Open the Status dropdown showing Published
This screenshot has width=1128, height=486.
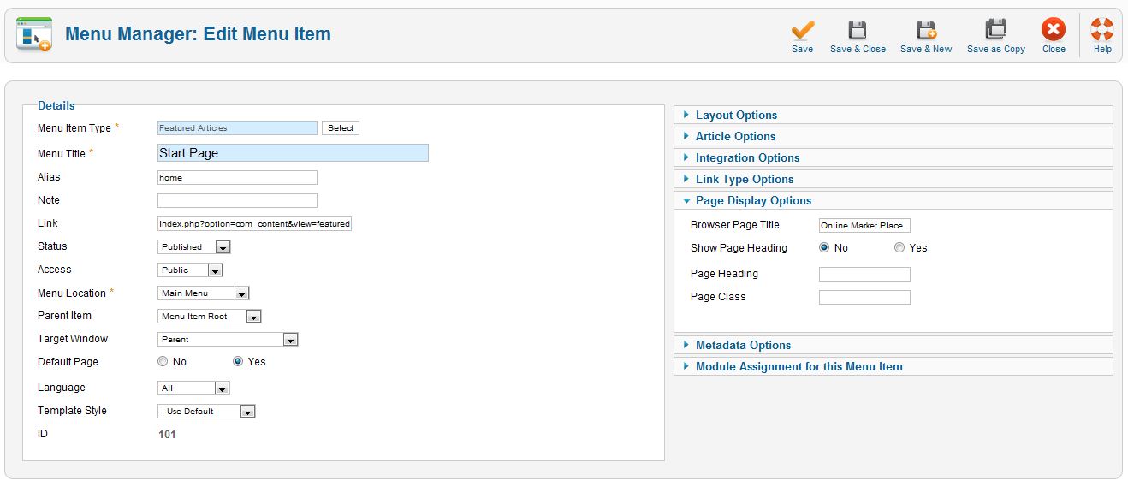pos(194,247)
